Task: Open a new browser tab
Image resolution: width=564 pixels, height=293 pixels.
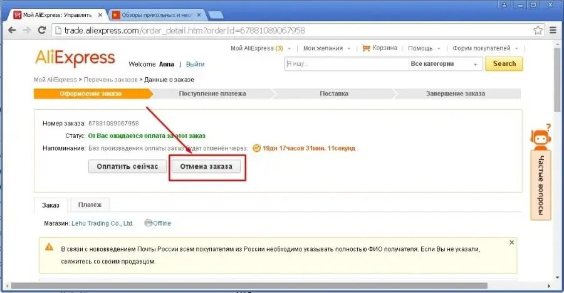Action: pos(216,15)
